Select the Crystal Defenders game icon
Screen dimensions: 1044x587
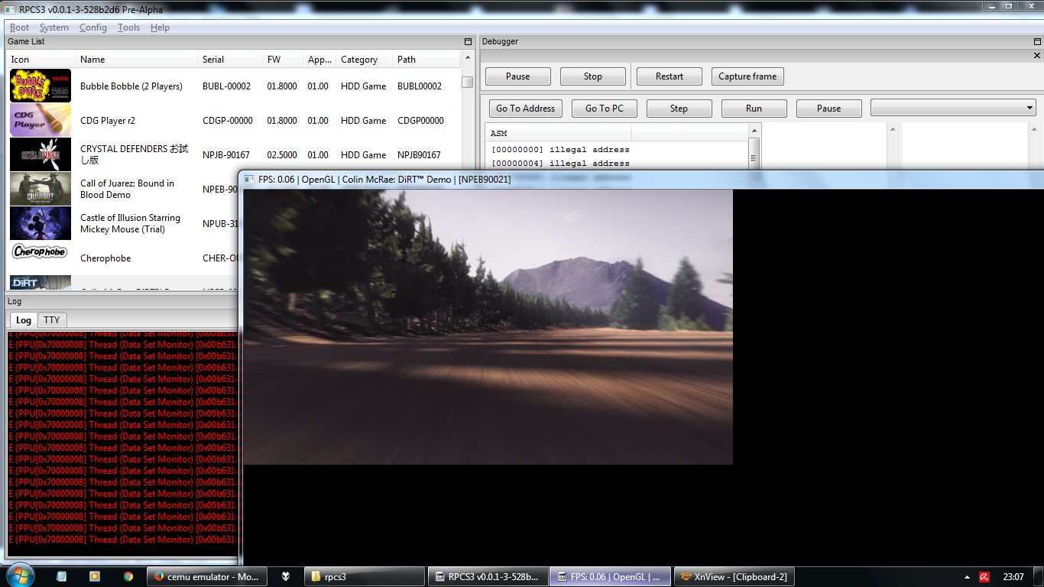tap(40, 154)
